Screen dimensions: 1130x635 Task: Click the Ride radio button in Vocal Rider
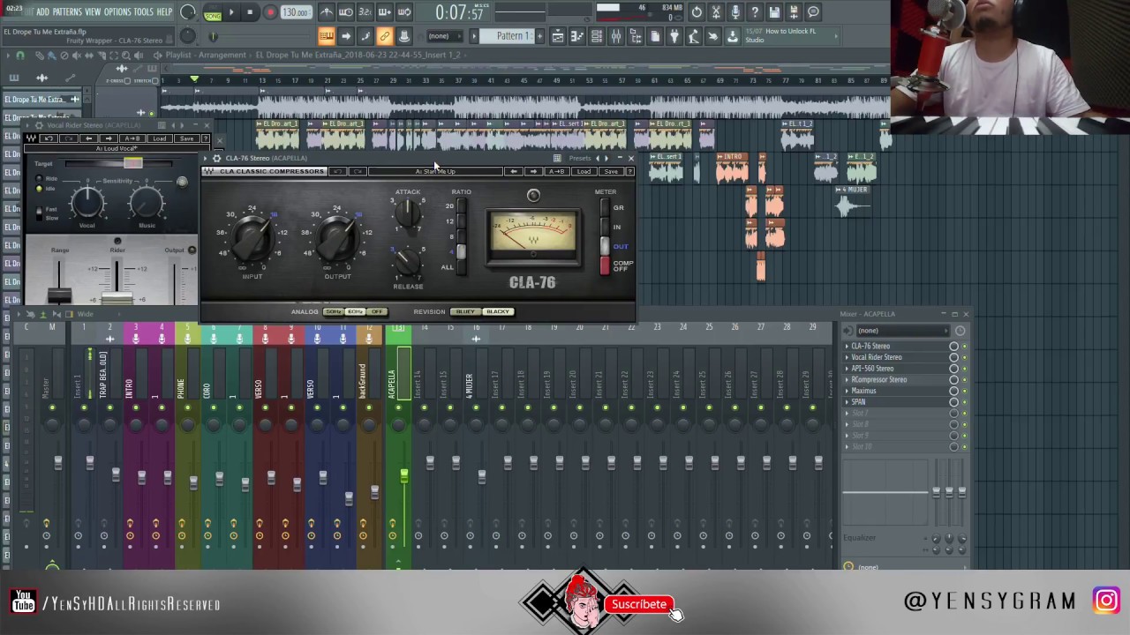point(40,179)
